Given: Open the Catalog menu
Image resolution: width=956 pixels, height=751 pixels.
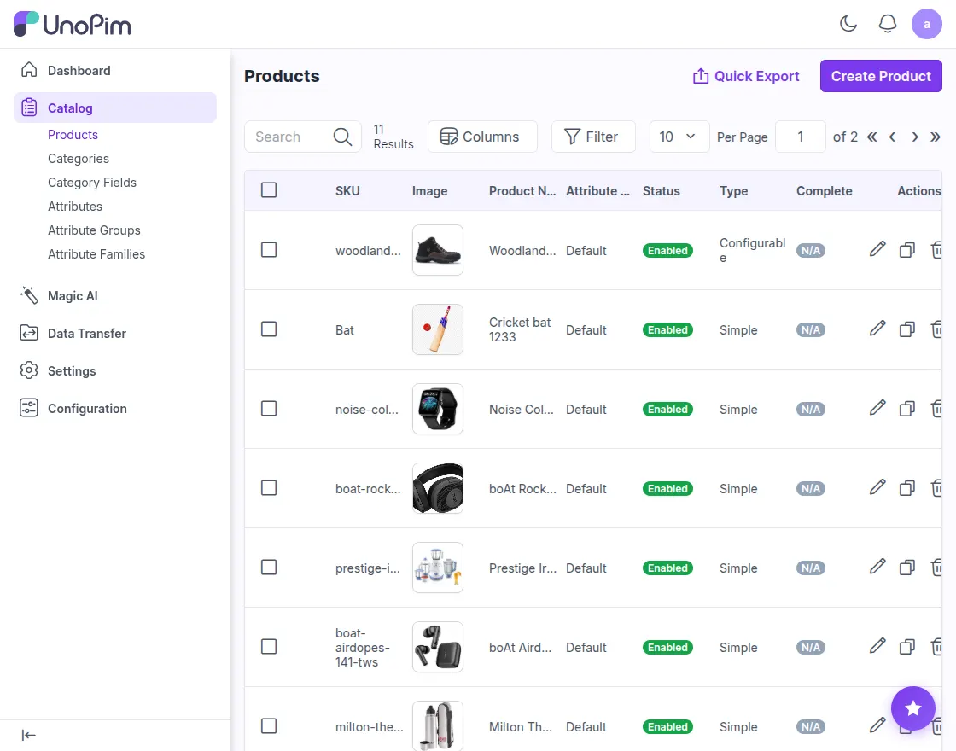Looking at the screenshot, I should point(114,108).
